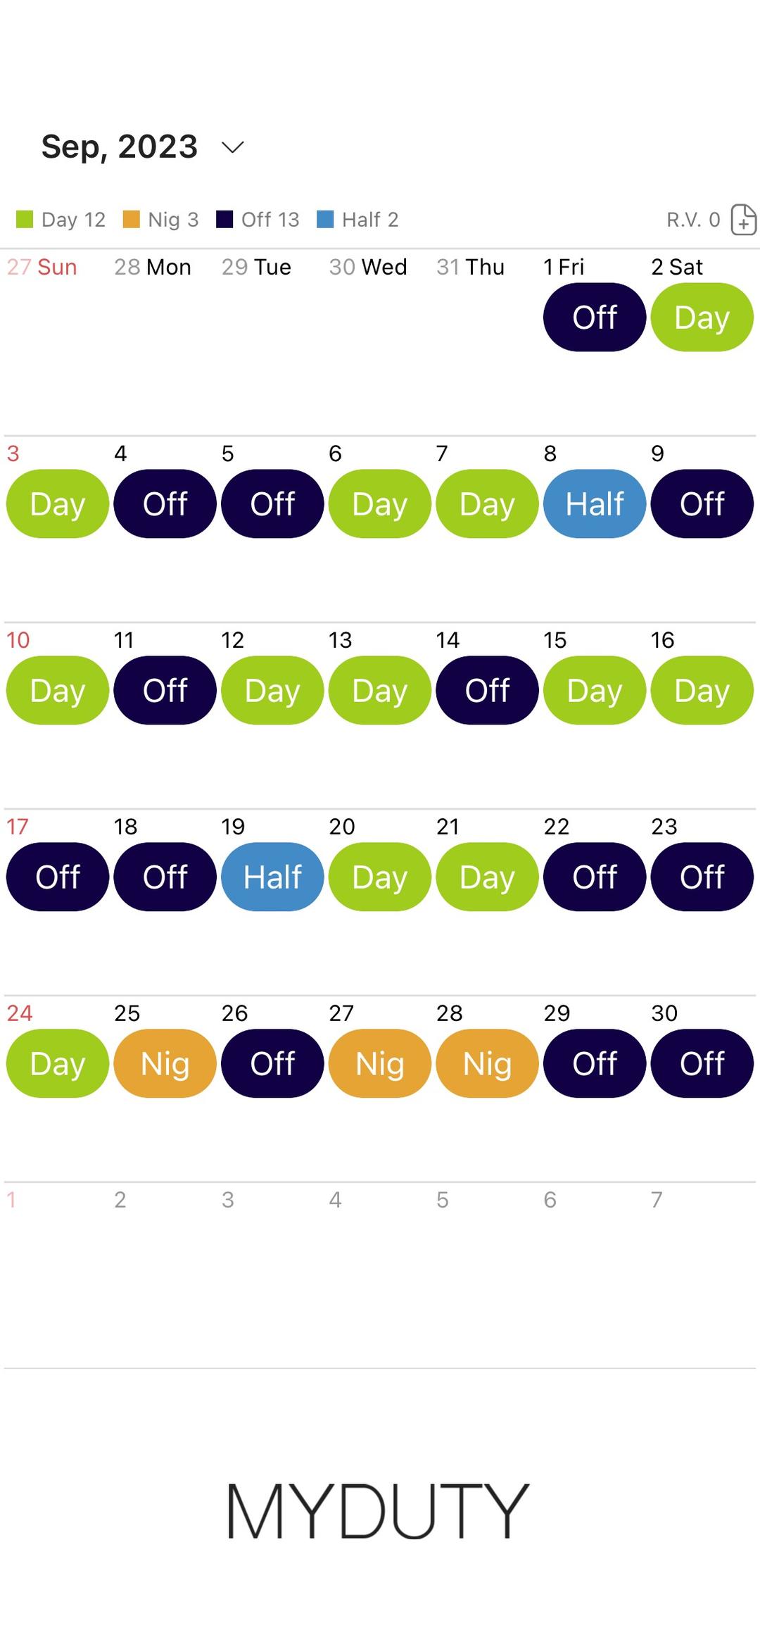
Task: Select the navy Off 13 legend swatch
Action: (x=224, y=220)
